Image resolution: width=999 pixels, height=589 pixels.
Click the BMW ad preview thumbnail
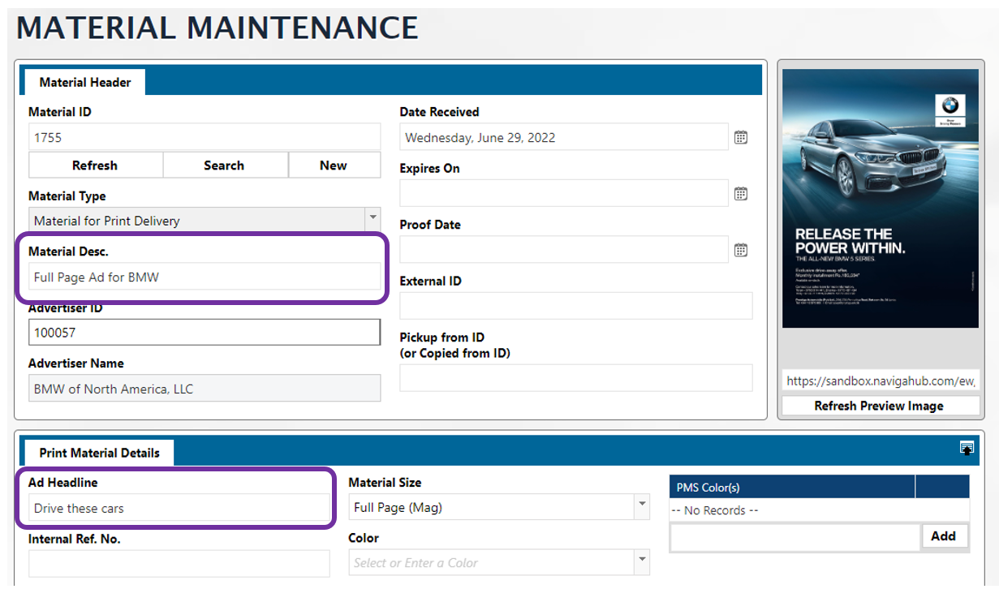pos(880,199)
